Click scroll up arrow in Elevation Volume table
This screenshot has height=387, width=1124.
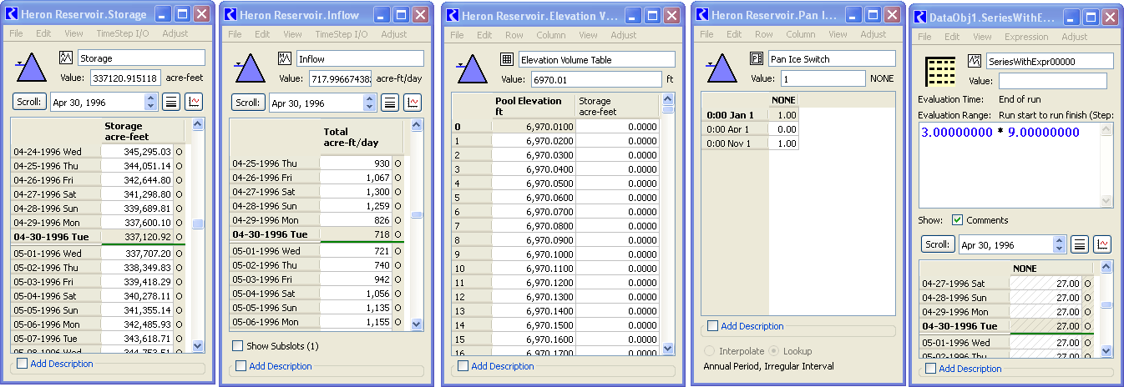tap(668, 98)
